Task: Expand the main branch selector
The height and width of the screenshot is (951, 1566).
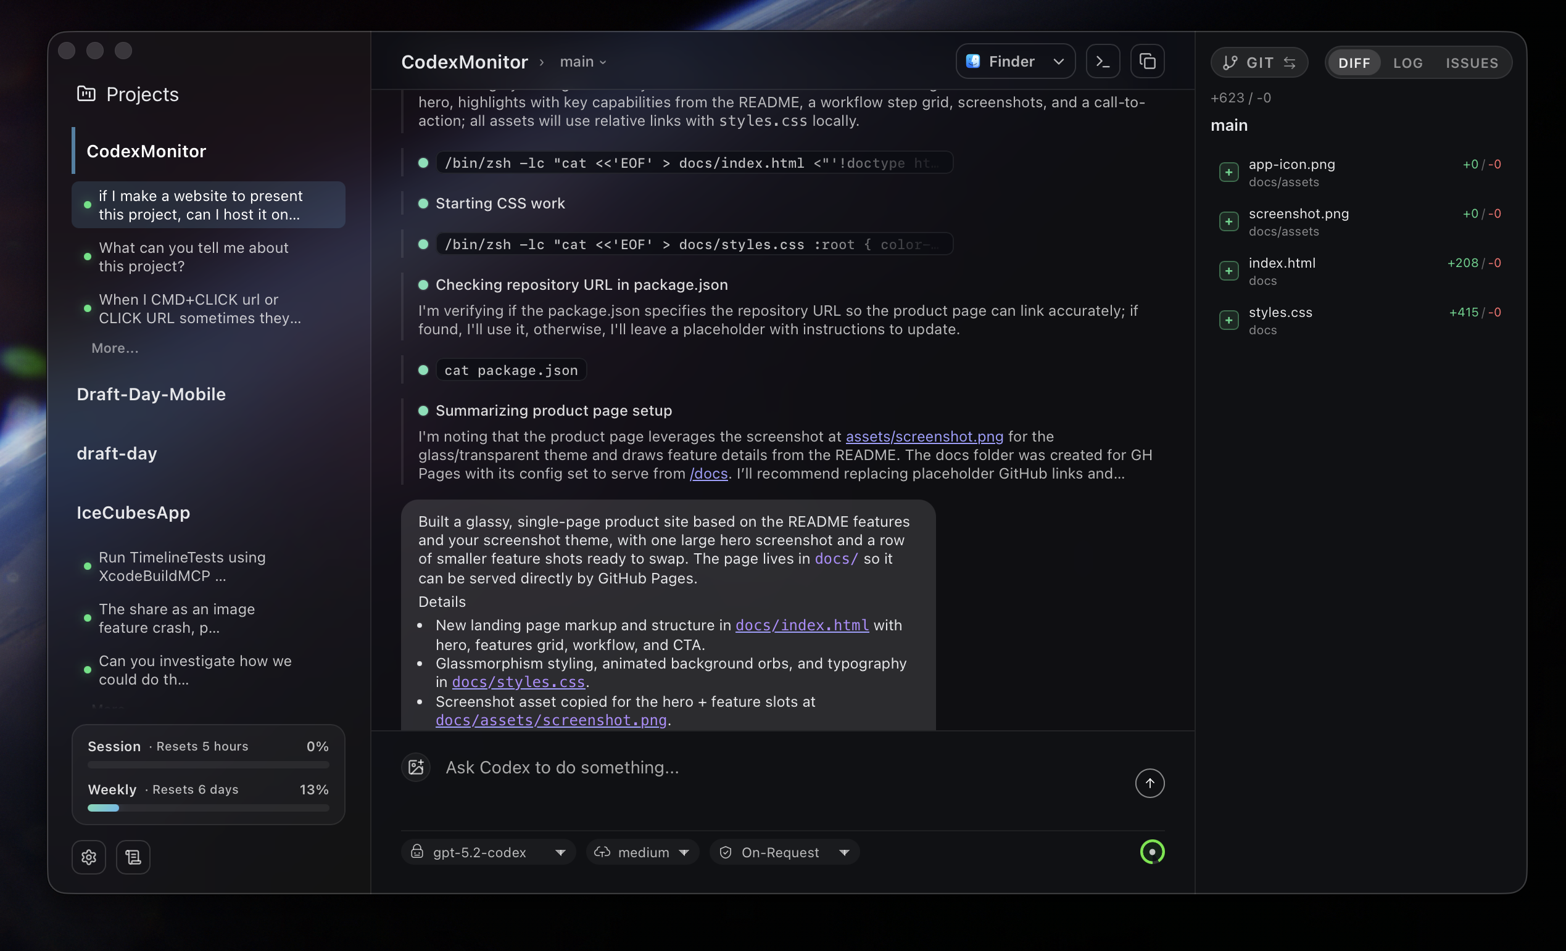Action: tap(582, 62)
